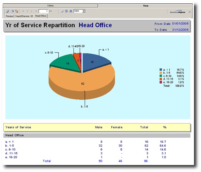Open the YearsOfService - 01 tab

click(24, 16)
